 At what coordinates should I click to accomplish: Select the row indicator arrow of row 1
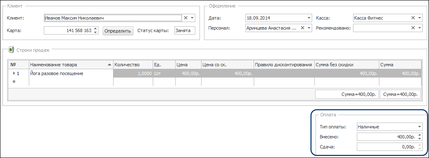(x=14, y=73)
